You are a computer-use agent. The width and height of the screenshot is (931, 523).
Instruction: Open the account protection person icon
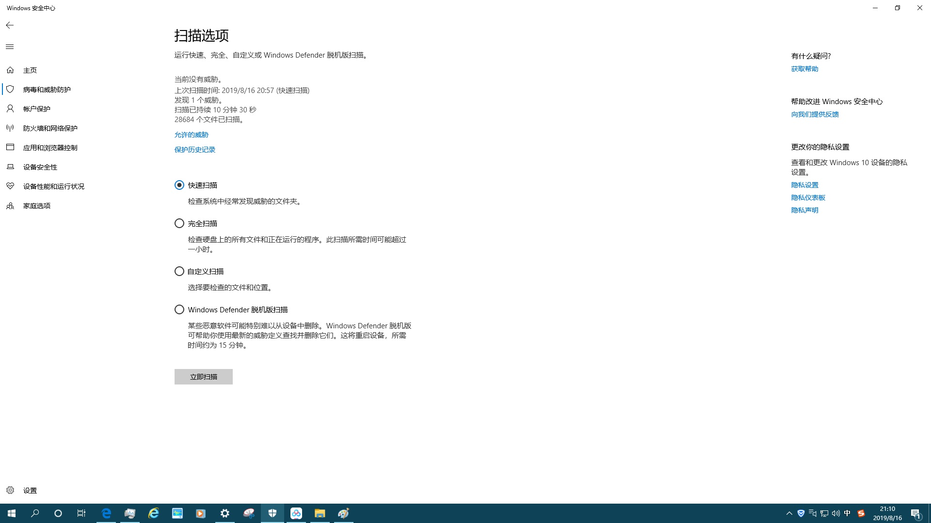pyautogui.click(x=10, y=109)
